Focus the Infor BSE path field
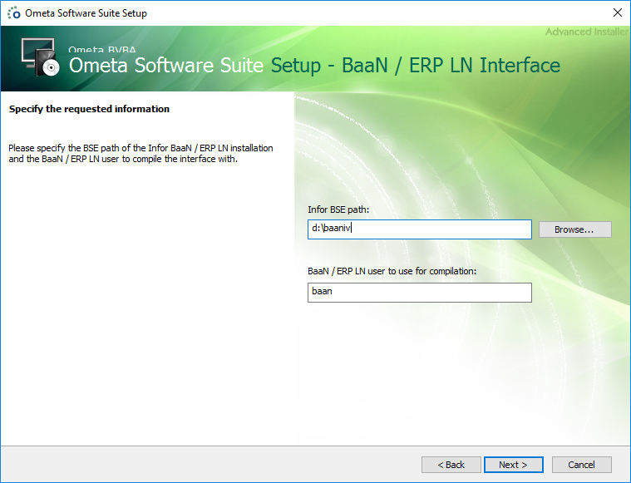Viewport: 631px width, 483px height. [x=419, y=229]
